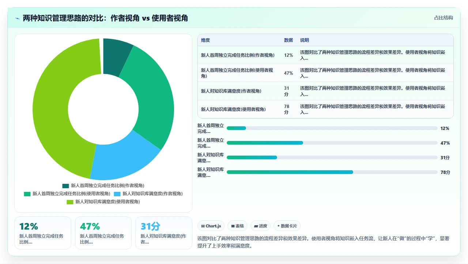468x264 pixels.
Task: Click legend label 新人对知识库满意度(使用者视角)
Action: pos(107,202)
